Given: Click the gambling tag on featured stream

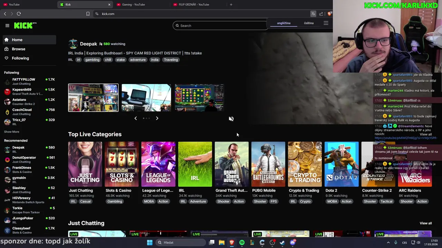Looking at the screenshot, I should point(92,60).
